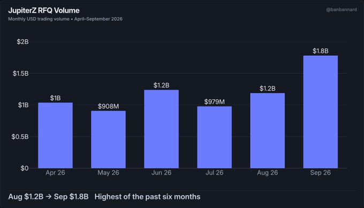The image size is (364, 208).
Task: Click the $1.5B y-axis label
Action: [x=21, y=73]
